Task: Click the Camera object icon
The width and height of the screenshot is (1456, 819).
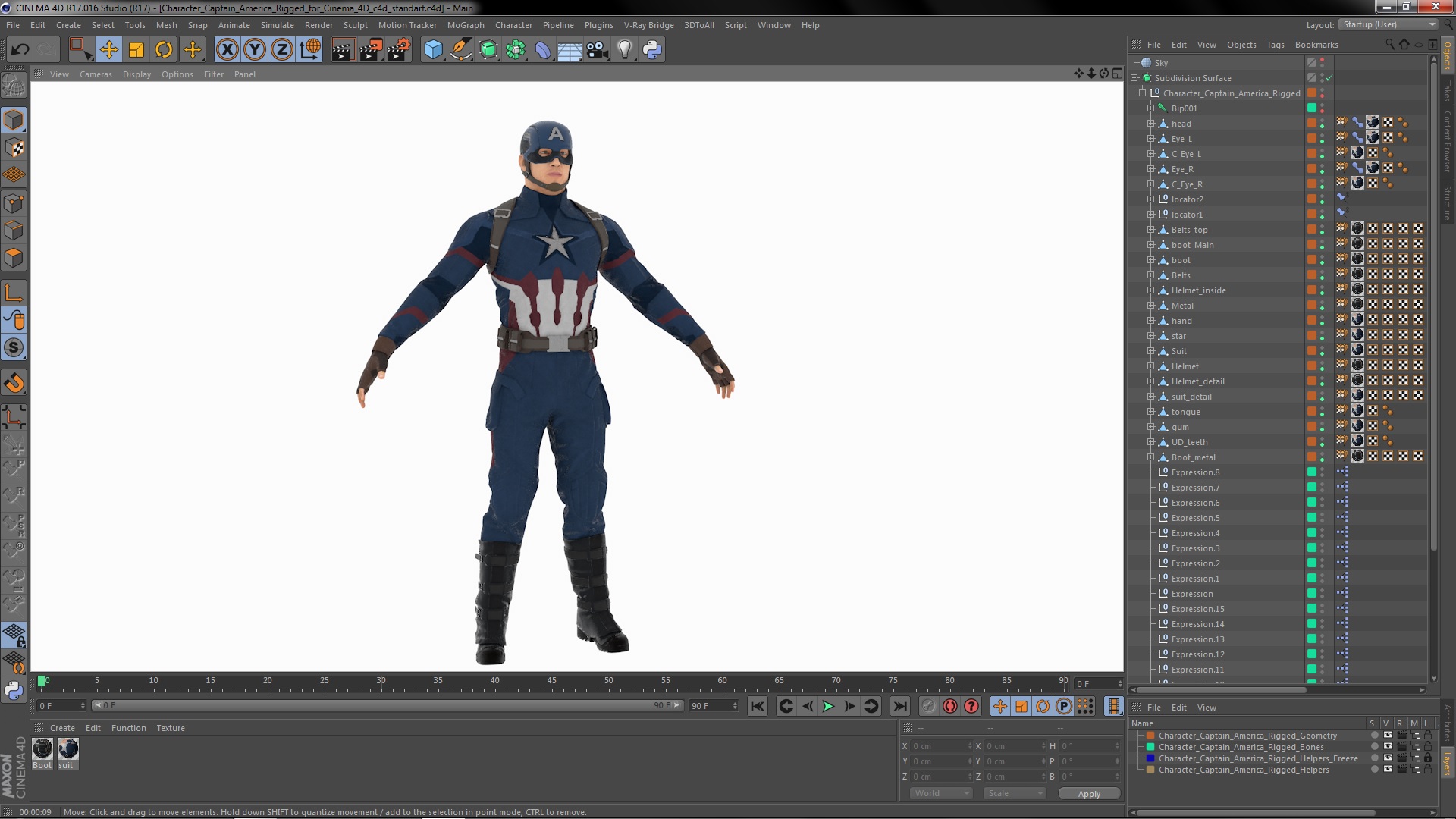Action: point(597,50)
